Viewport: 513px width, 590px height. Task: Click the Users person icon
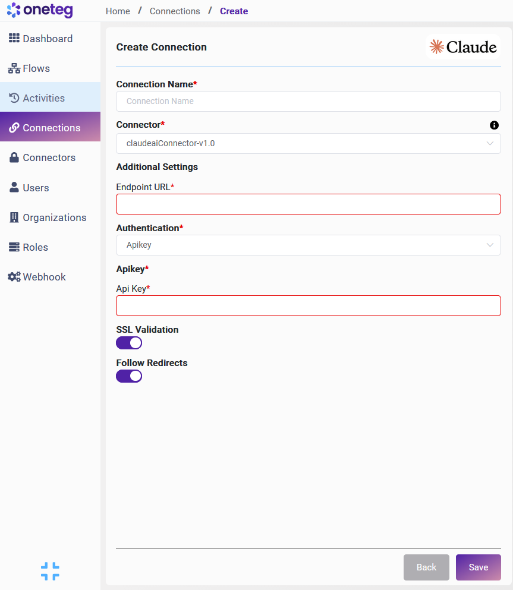pos(14,188)
